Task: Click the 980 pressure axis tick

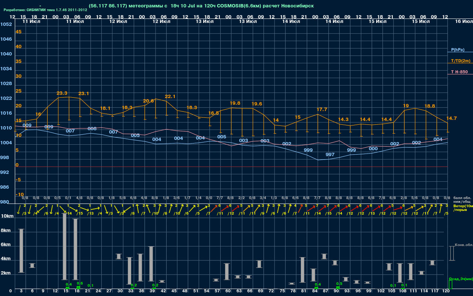Action: pyautogui.click(x=5, y=202)
